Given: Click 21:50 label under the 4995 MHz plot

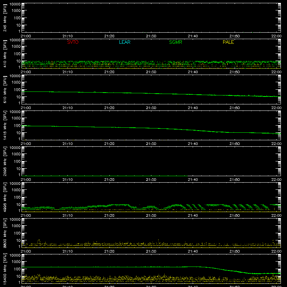Looking at the screenshot, I should (235, 216).
